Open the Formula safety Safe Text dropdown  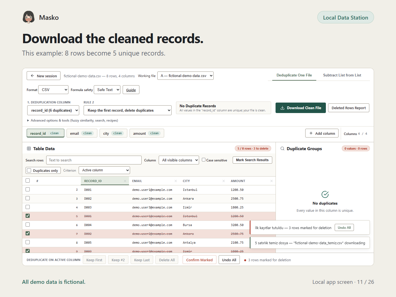pos(107,90)
